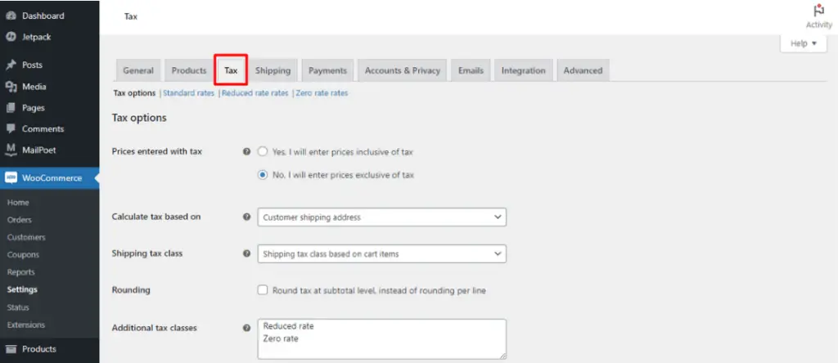Open Reports in WooCommerce submenu

pyautogui.click(x=20, y=272)
